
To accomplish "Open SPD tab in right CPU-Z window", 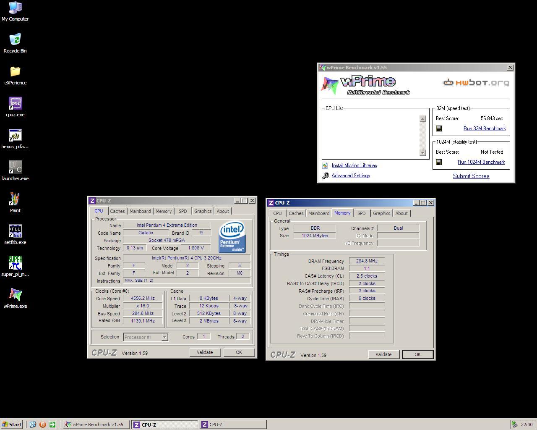I will pyautogui.click(x=362, y=213).
